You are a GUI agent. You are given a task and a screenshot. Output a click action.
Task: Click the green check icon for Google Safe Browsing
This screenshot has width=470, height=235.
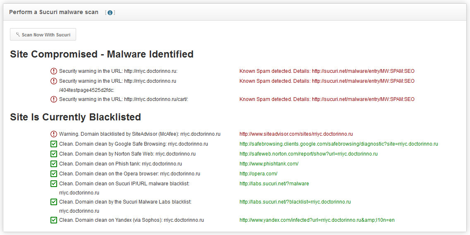point(54,144)
